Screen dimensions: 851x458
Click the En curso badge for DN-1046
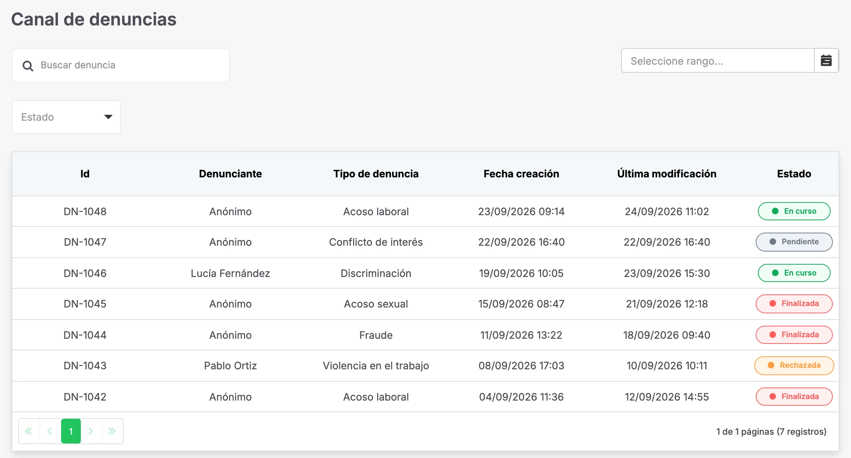click(x=794, y=273)
